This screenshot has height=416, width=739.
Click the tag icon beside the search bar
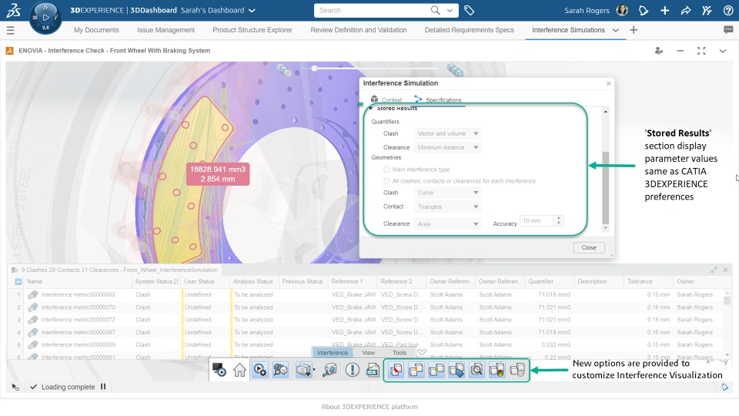(469, 10)
